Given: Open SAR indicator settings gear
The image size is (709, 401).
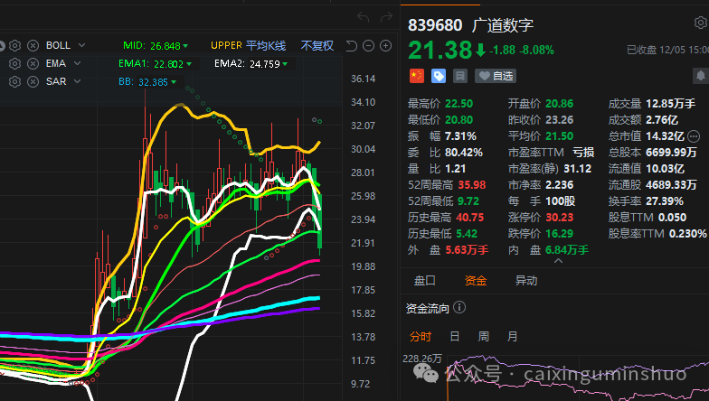Looking at the screenshot, I should point(14,81).
